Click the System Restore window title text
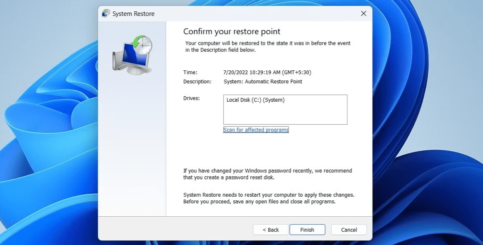The width and height of the screenshot is (483, 245). [x=133, y=14]
